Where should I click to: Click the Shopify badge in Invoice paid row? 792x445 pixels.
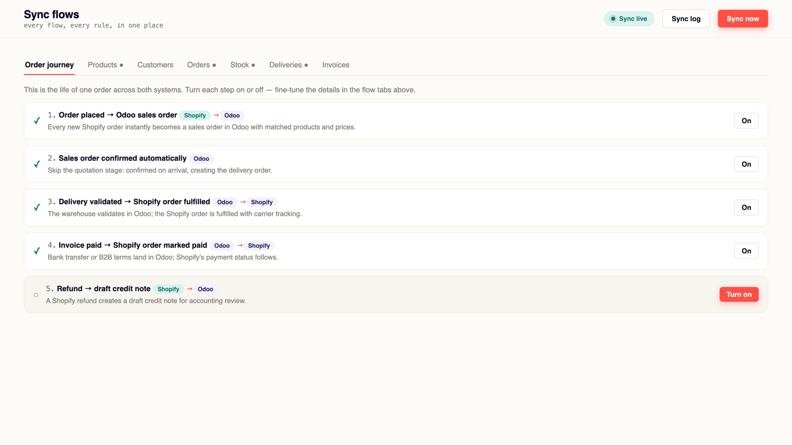pos(259,246)
